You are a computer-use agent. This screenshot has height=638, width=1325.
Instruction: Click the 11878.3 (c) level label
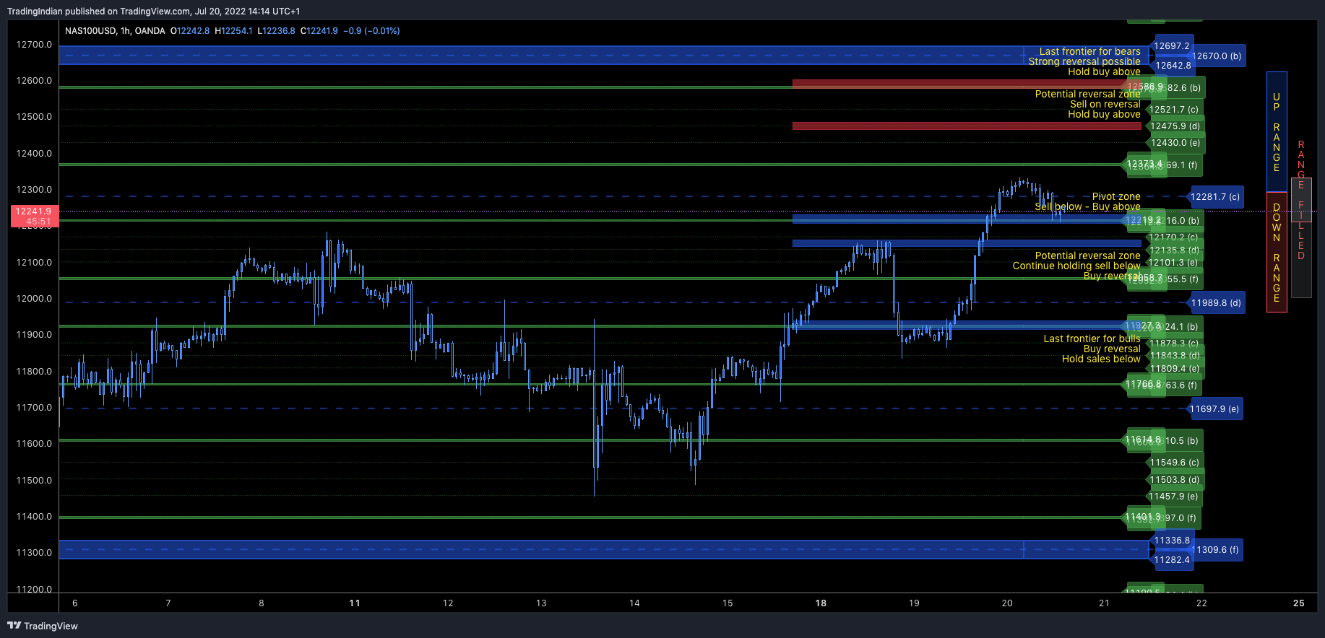tap(1174, 344)
